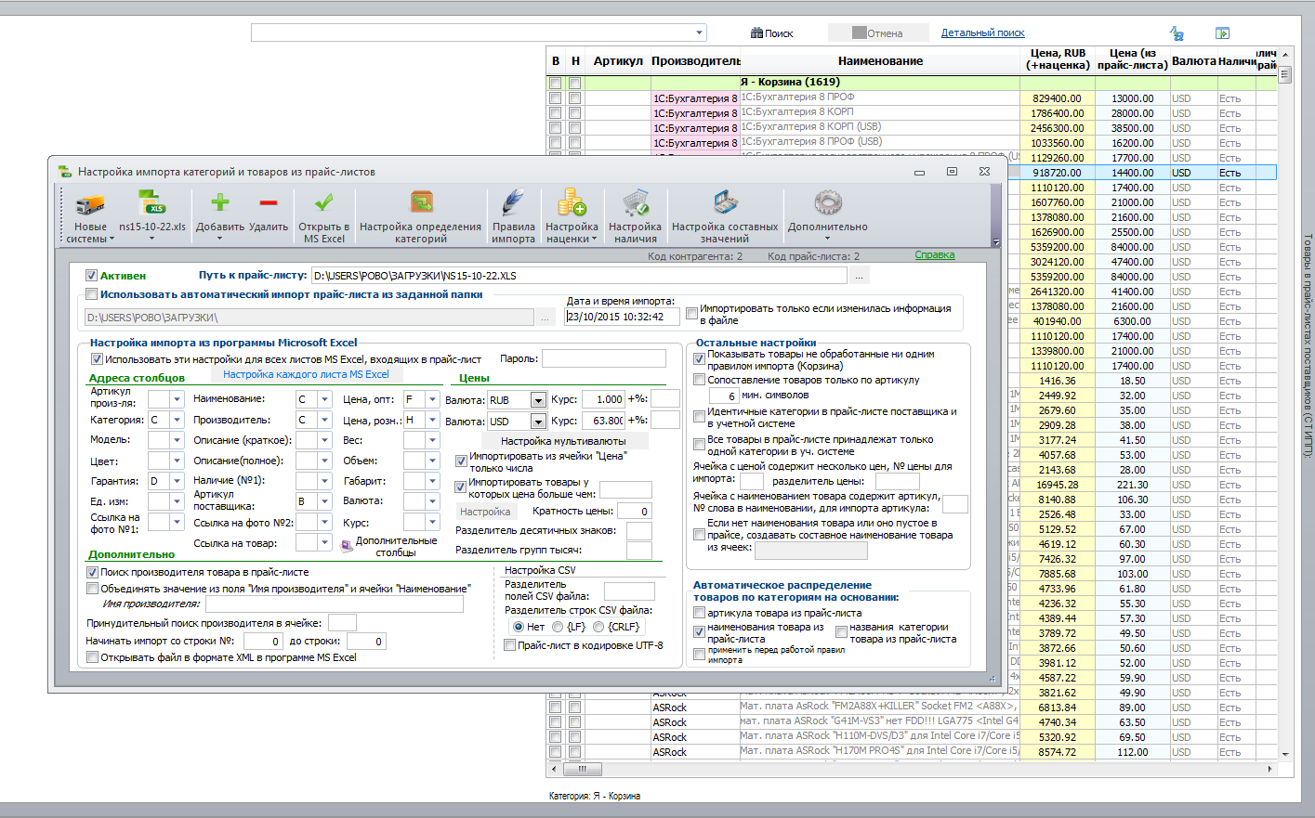The image size is (1315, 818).
Task: Open the Детальный поиск link
Action: pyautogui.click(x=982, y=33)
